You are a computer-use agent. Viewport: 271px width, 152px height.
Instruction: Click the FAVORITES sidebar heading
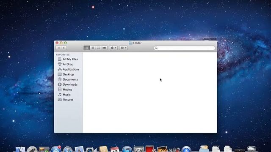63,54
